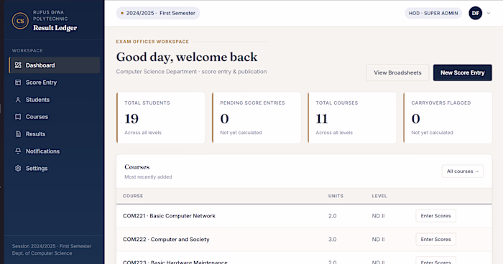Click the Students person icon
This screenshot has width=503, height=264.
click(18, 100)
